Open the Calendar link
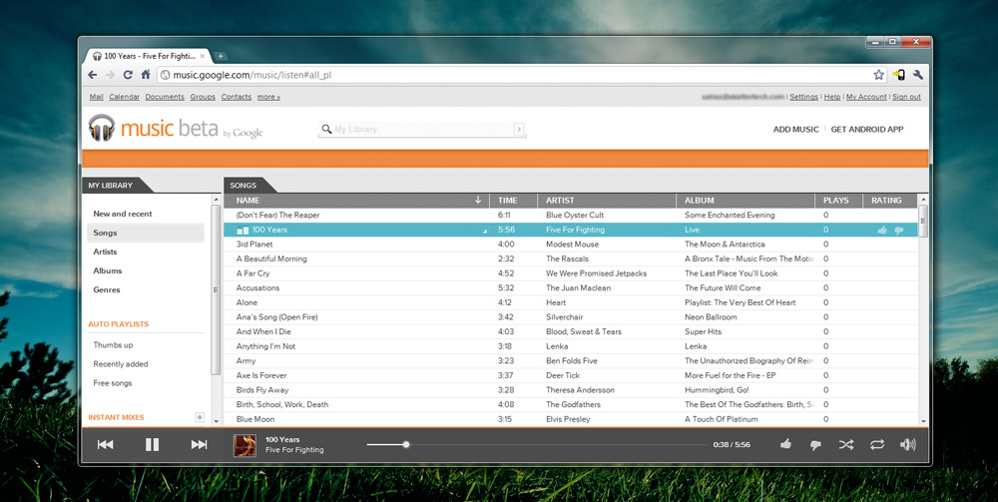 [124, 97]
